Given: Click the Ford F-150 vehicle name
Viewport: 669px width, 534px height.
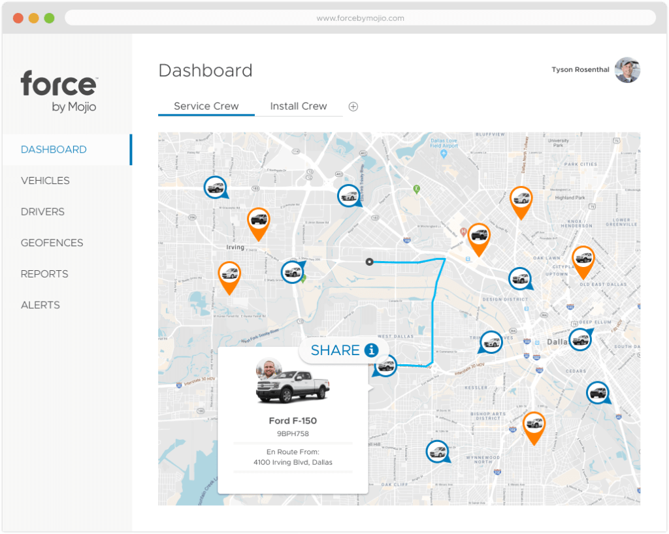Looking at the screenshot, I should click(293, 420).
